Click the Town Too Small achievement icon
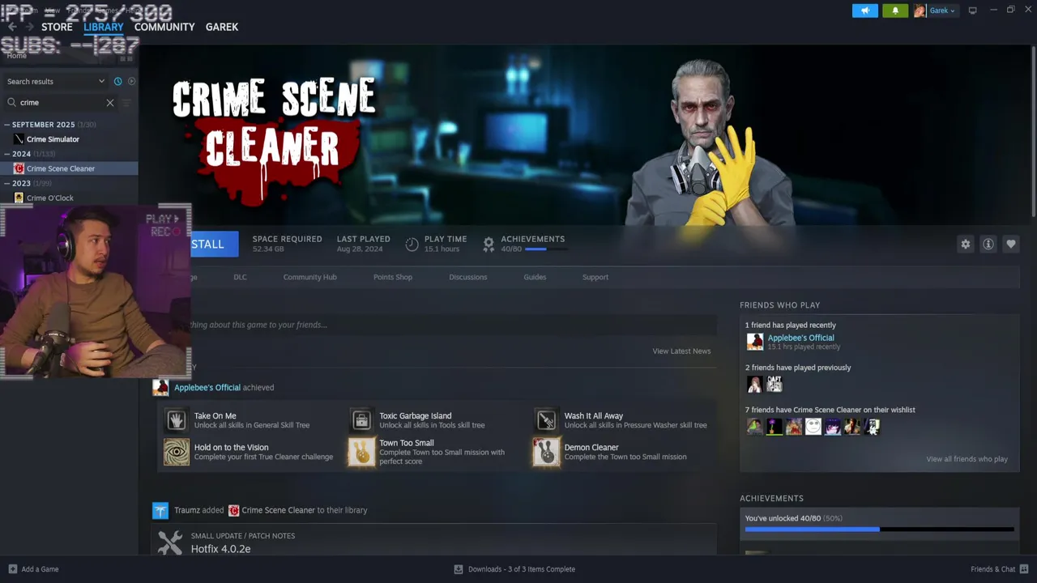 pyautogui.click(x=361, y=451)
